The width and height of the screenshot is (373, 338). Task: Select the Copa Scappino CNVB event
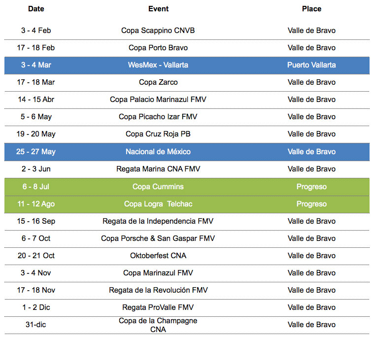coord(158,31)
